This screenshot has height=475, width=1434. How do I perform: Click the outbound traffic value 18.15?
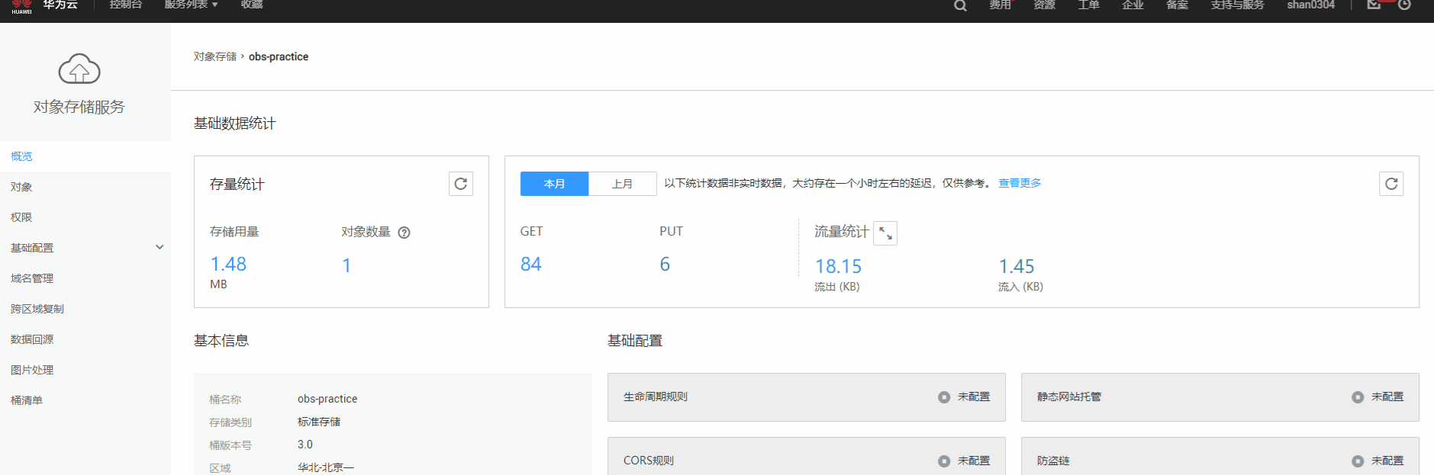pos(838,266)
